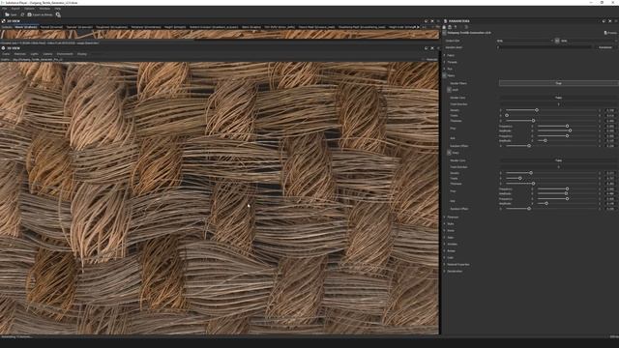Screen dimensions: 619x348
Task: Click the Random Seed input field
Action: pyautogui.click(x=545, y=47)
